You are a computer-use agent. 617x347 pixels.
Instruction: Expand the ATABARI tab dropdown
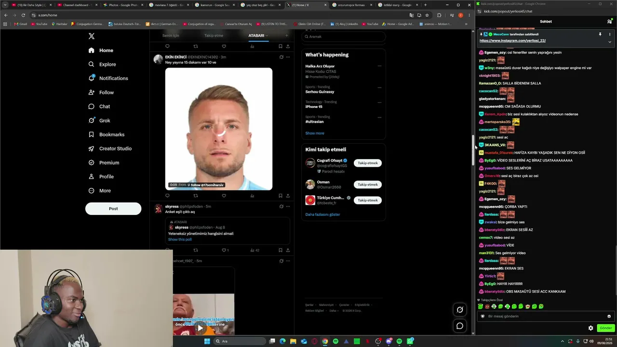click(267, 35)
